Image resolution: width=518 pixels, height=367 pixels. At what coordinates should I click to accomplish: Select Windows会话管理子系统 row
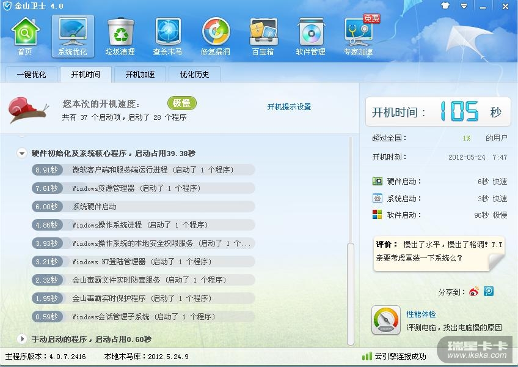pos(144,317)
